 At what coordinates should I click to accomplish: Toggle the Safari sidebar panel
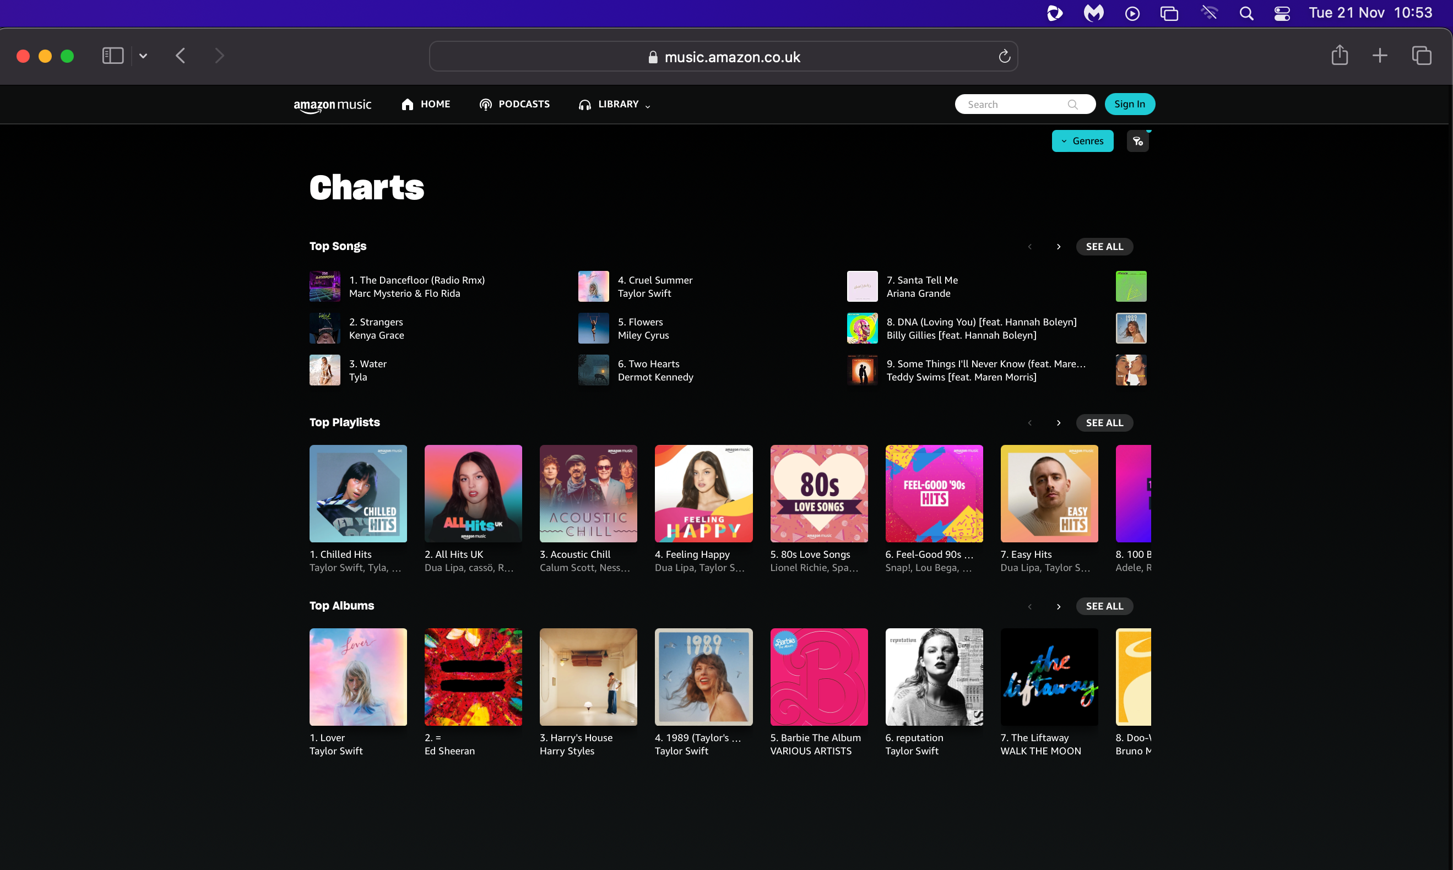point(112,56)
